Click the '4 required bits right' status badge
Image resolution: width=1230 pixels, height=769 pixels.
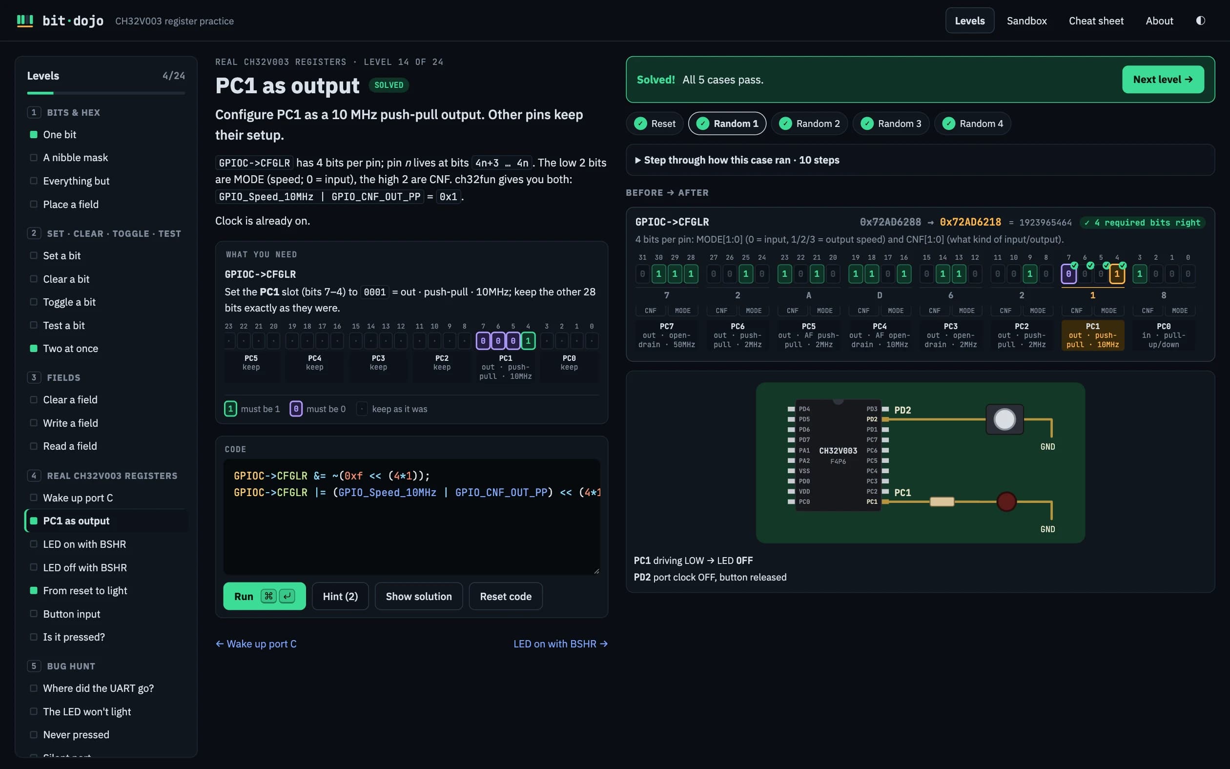[1142, 222]
